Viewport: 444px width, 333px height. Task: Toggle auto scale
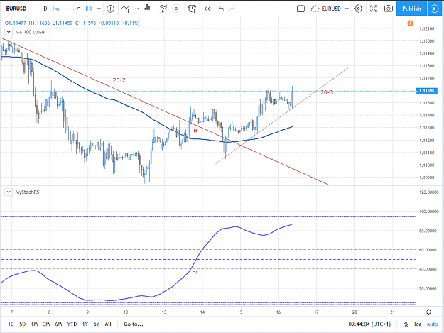[433, 324]
